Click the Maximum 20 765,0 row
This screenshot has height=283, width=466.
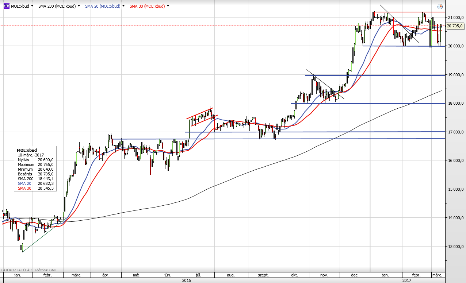click(x=35, y=164)
